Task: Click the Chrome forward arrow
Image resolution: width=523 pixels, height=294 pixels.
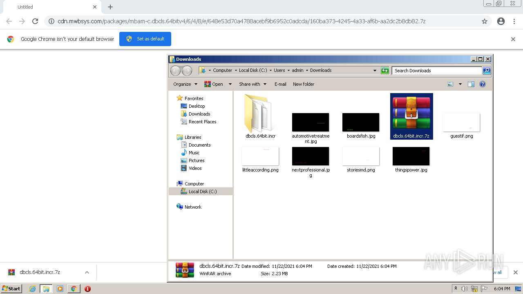Action: tap(22, 21)
